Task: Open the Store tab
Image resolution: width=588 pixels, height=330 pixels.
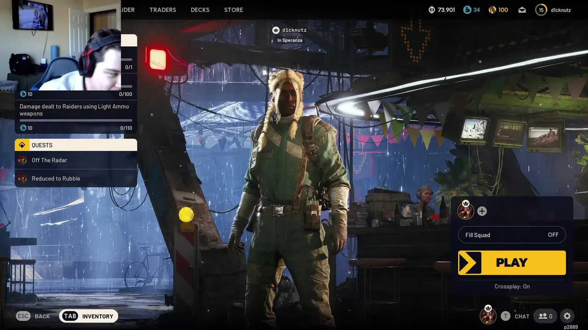Action: [233, 10]
